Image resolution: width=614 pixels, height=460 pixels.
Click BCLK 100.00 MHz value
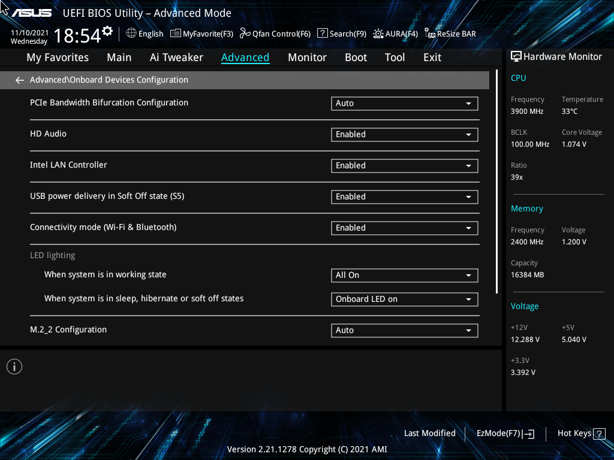[x=530, y=144]
